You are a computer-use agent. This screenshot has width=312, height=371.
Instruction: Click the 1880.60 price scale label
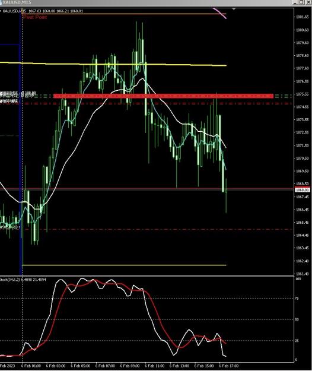click(x=303, y=30)
